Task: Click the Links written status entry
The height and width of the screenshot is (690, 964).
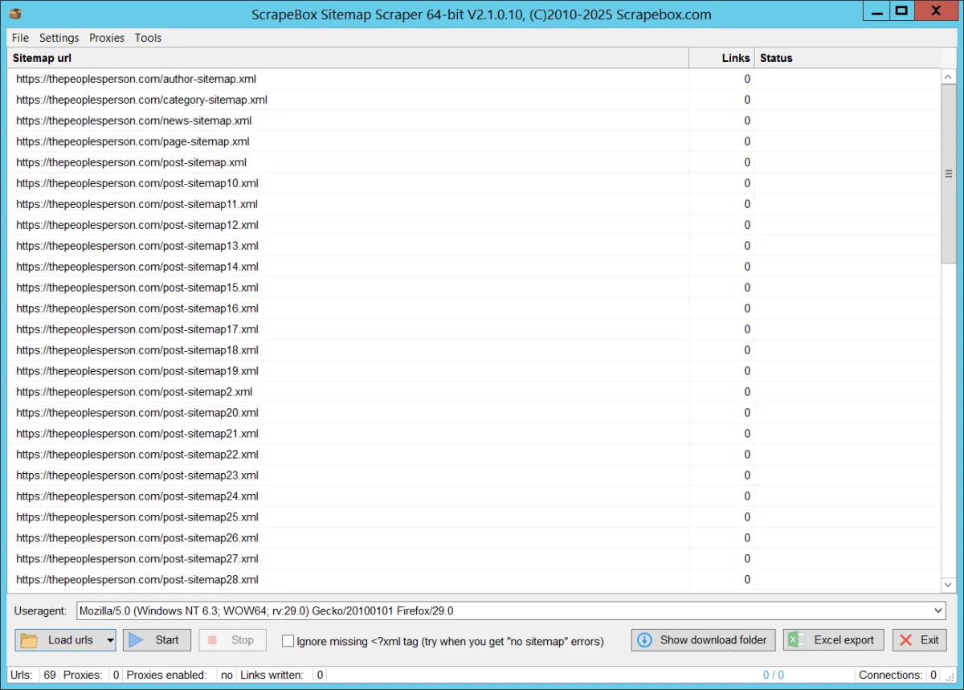Action: pos(272,675)
